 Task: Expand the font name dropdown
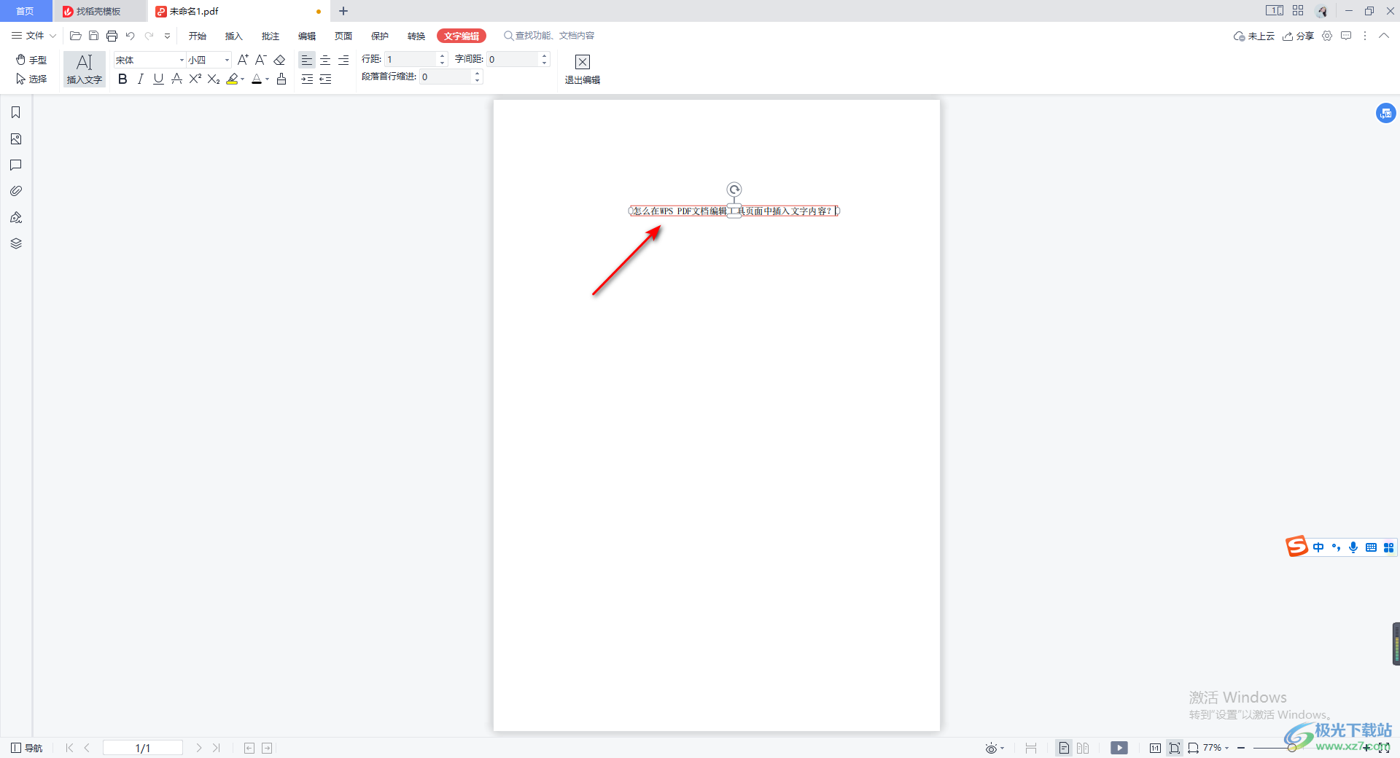click(x=182, y=60)
